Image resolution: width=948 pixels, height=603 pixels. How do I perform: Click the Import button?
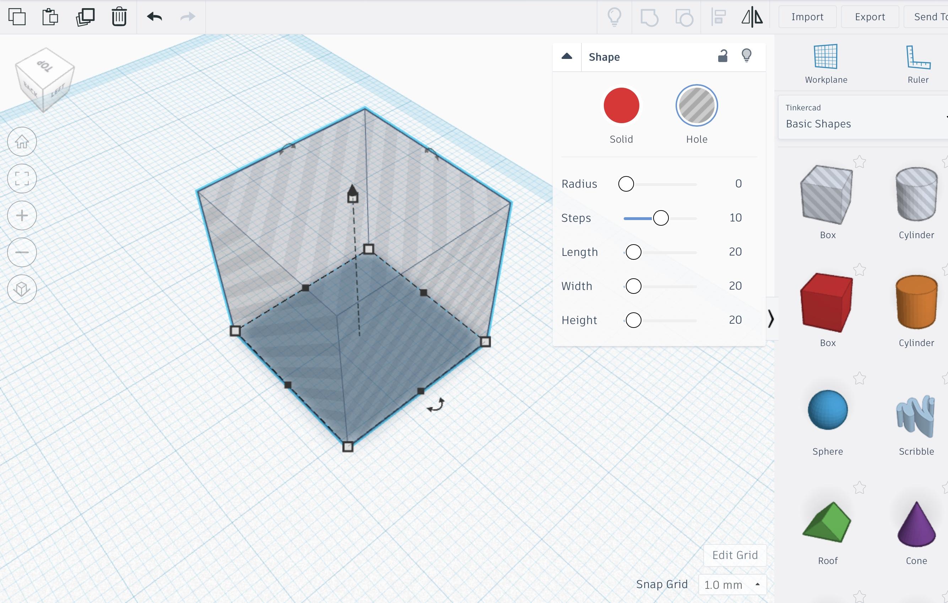[x=807, y=17]
